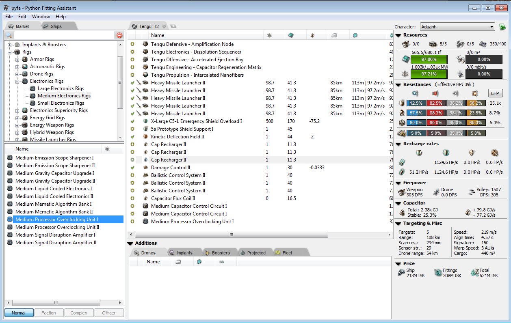Switch to the Projected tab in Additions
The height and width of the screenshot is (323, 511).
(256, 253)
